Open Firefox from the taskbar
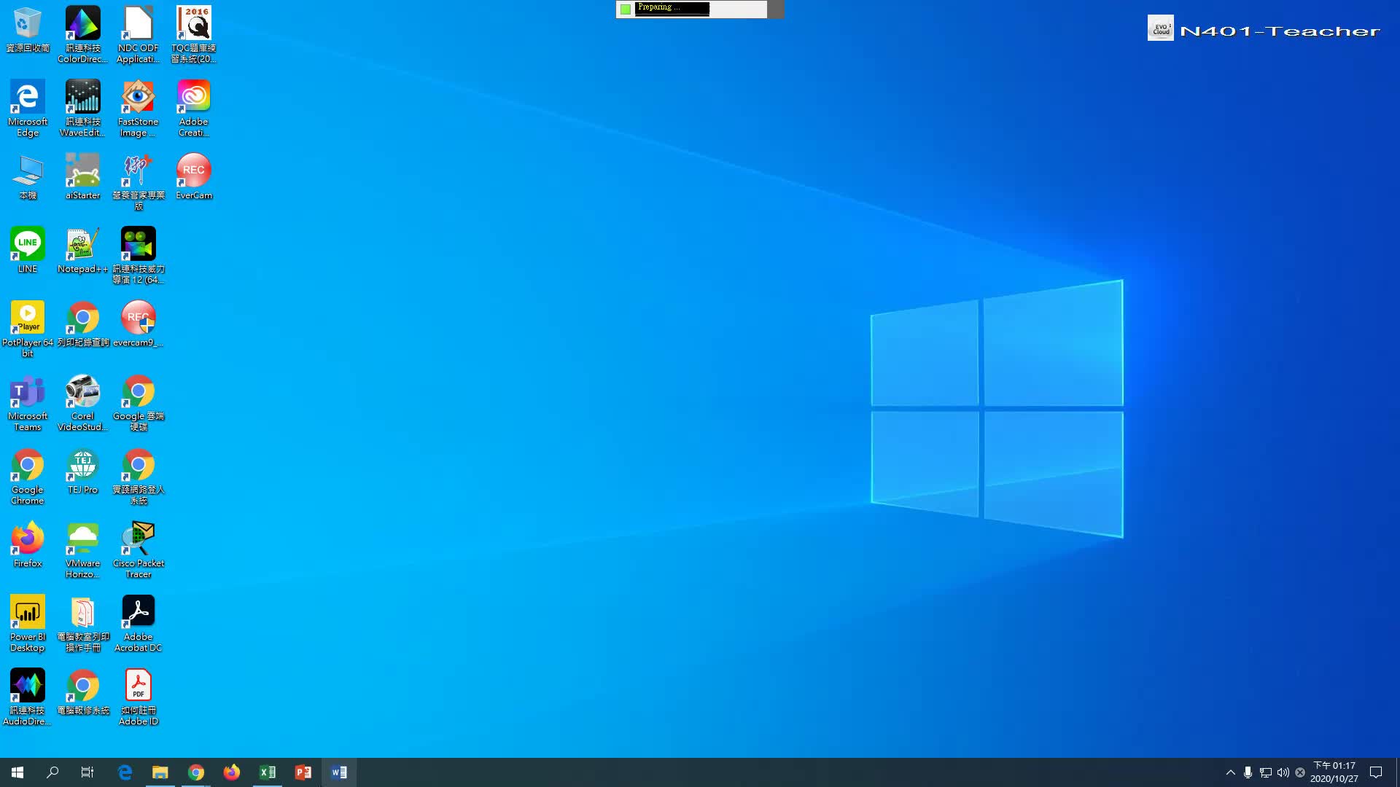Image resolution: width=1400 pixels, height=787 pixels. [232, 772]
